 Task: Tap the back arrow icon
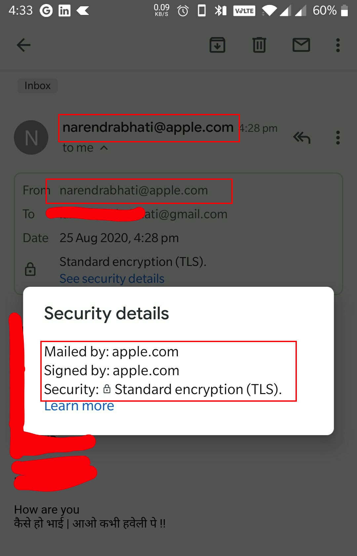pyautogui.click(x=23, y=45)
